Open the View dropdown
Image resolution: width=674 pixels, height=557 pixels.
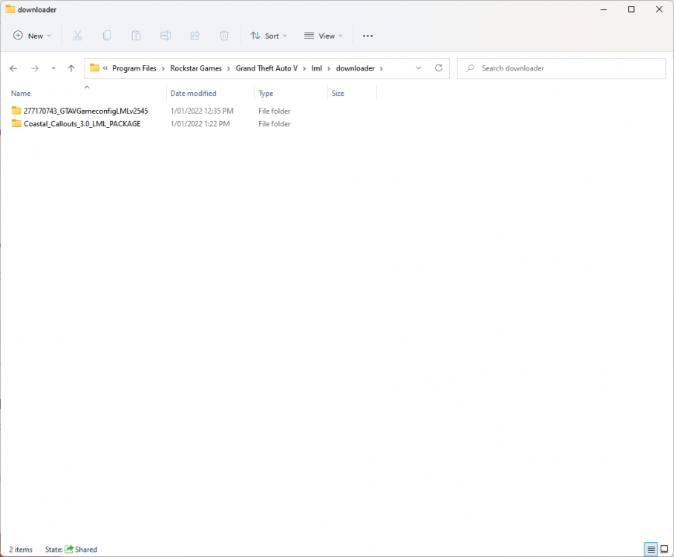[324, 35]
